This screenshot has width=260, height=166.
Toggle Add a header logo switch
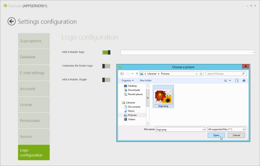(x=106, y=52)
